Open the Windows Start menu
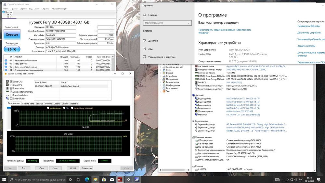The height and width of the screenshot is (183, 325). pyautogui.click(x=4, y=179)
